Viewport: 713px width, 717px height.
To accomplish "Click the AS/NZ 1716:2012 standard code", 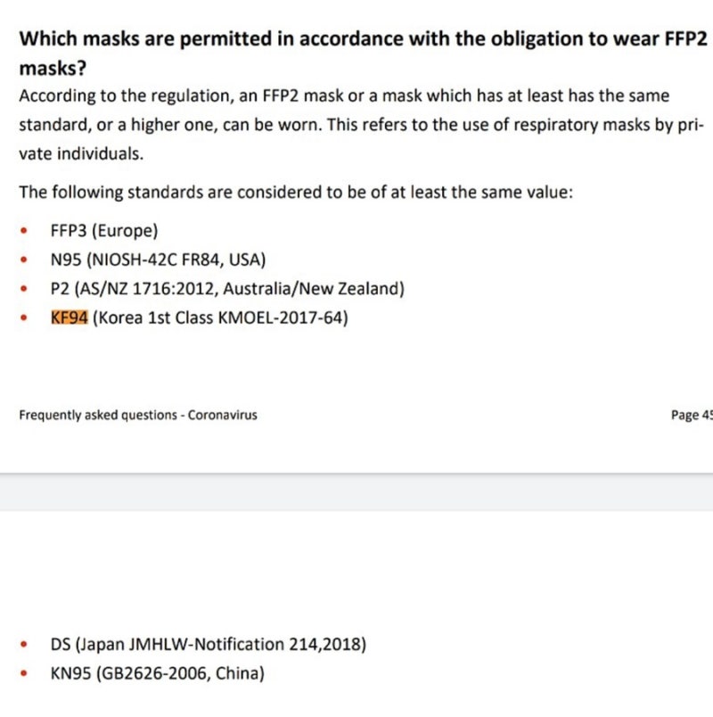I will pos(145,289).
